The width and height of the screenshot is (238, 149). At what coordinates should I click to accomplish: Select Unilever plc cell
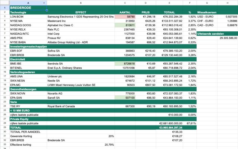(81, 76)
